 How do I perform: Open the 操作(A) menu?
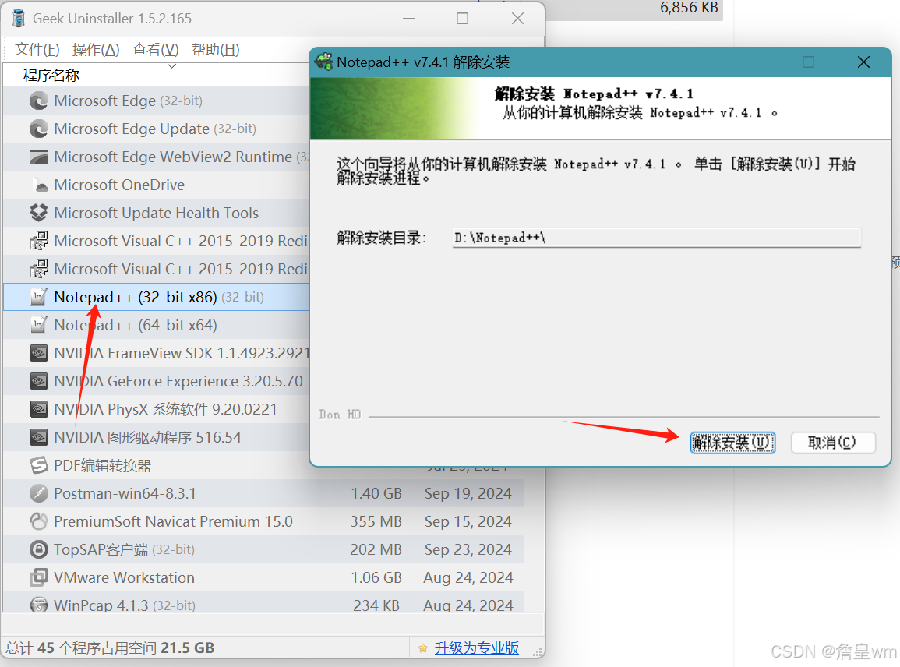96,50
